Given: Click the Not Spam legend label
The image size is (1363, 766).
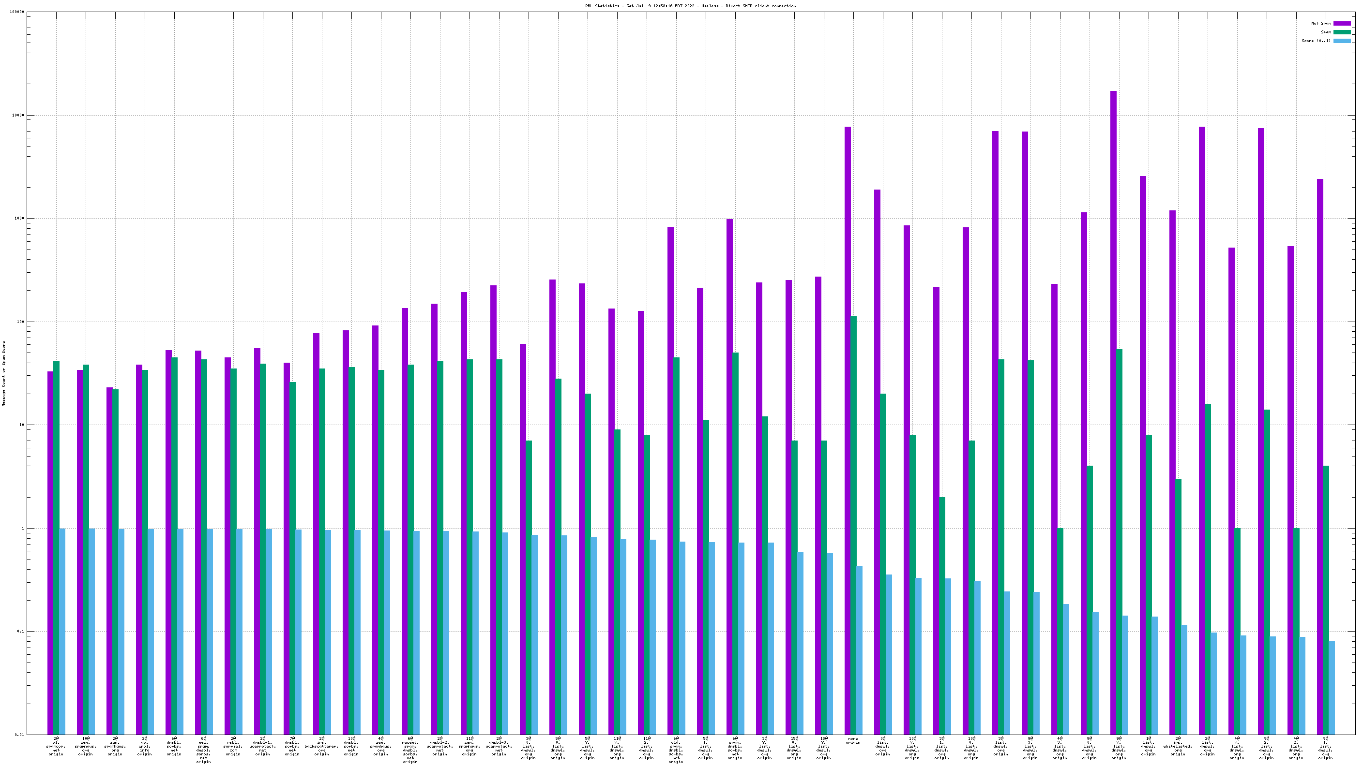Looking at the screenshot, I should 1321,23.
